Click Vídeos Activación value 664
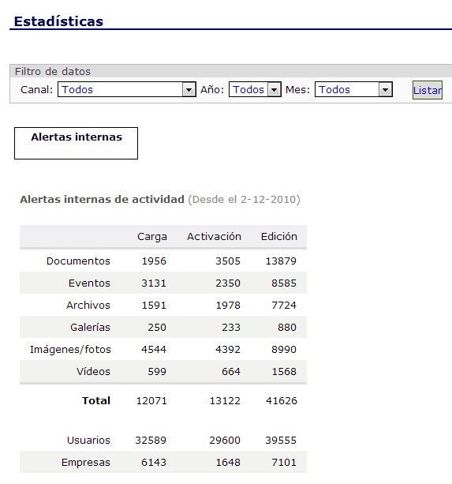This screenshot has height=484, width=452. pyautogui.click(x=231, y=371)
